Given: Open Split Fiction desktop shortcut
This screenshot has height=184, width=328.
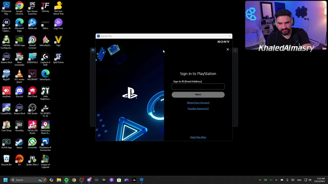Looking at the screenshot, I should pos(58,58).
